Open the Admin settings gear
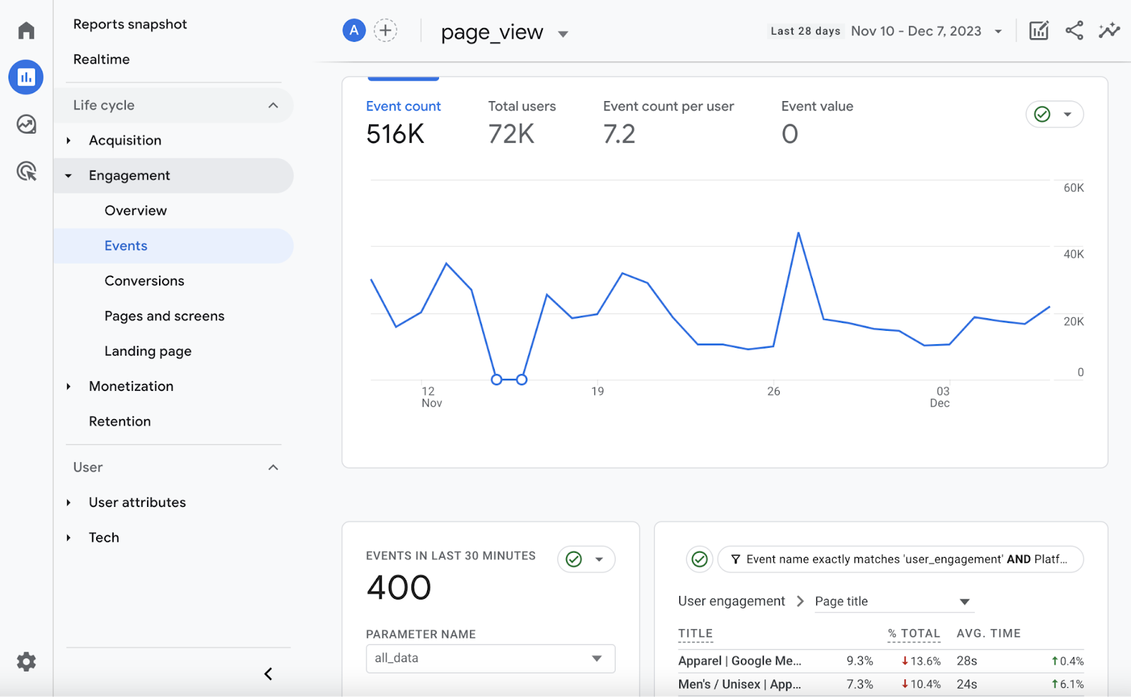The image size is (1131, 697). (25, 662)
